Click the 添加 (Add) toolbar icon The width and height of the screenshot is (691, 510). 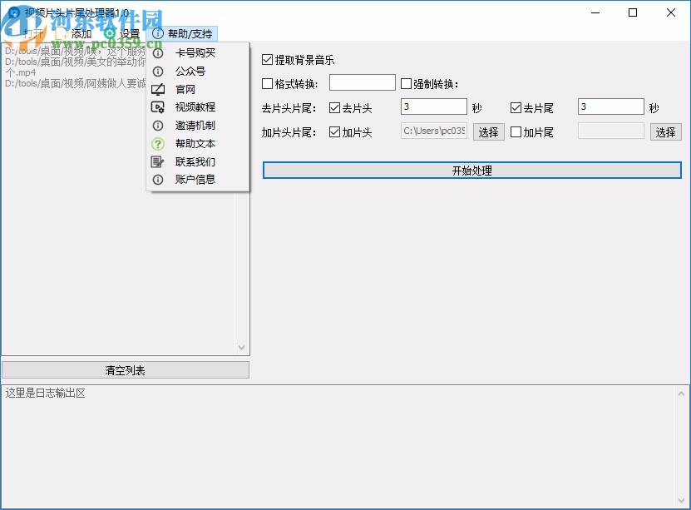tap(61, 33)
